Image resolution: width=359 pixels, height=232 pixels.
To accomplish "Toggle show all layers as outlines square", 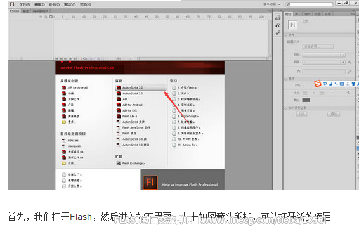I will tap(51, 16).
